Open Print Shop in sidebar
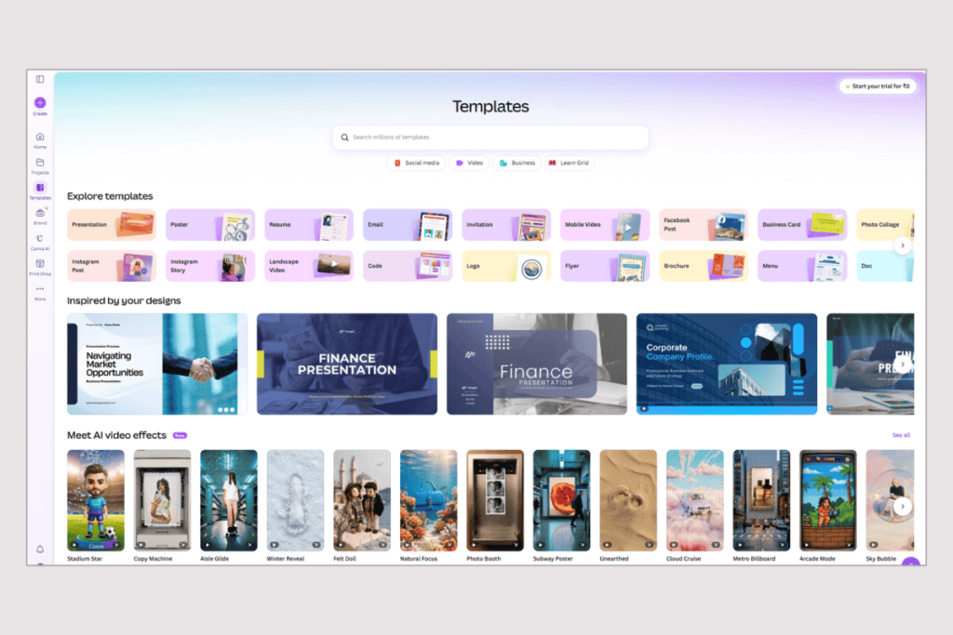This screenshot has width=953, height=635. click(40, 267)
